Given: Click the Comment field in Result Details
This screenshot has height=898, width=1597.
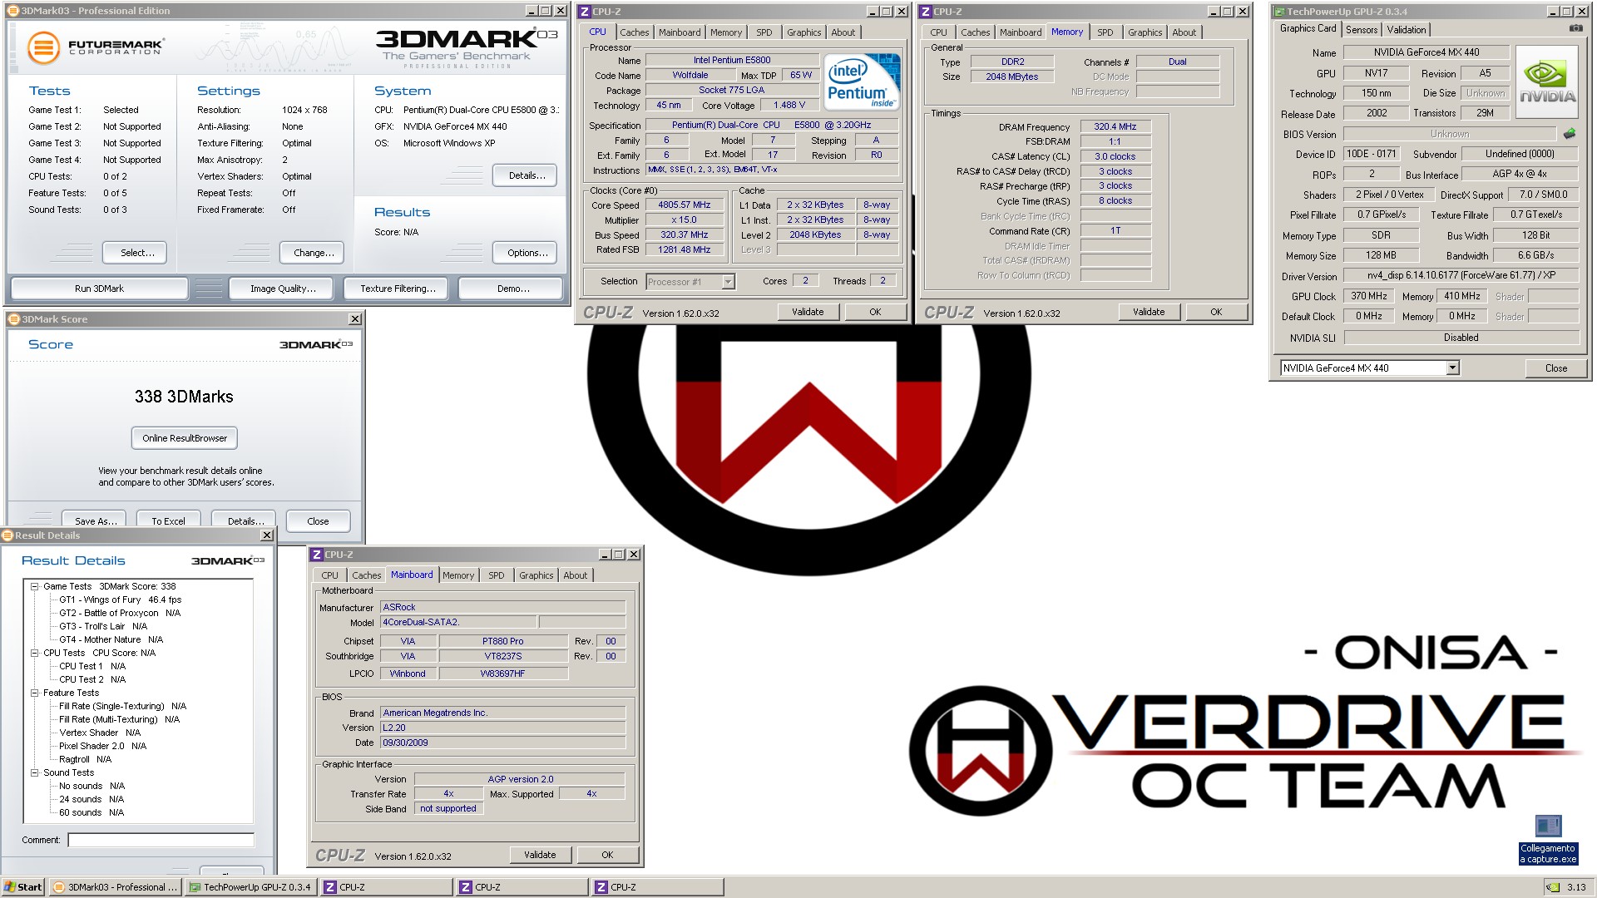Looking at the screenshot, I should point(161,840).
